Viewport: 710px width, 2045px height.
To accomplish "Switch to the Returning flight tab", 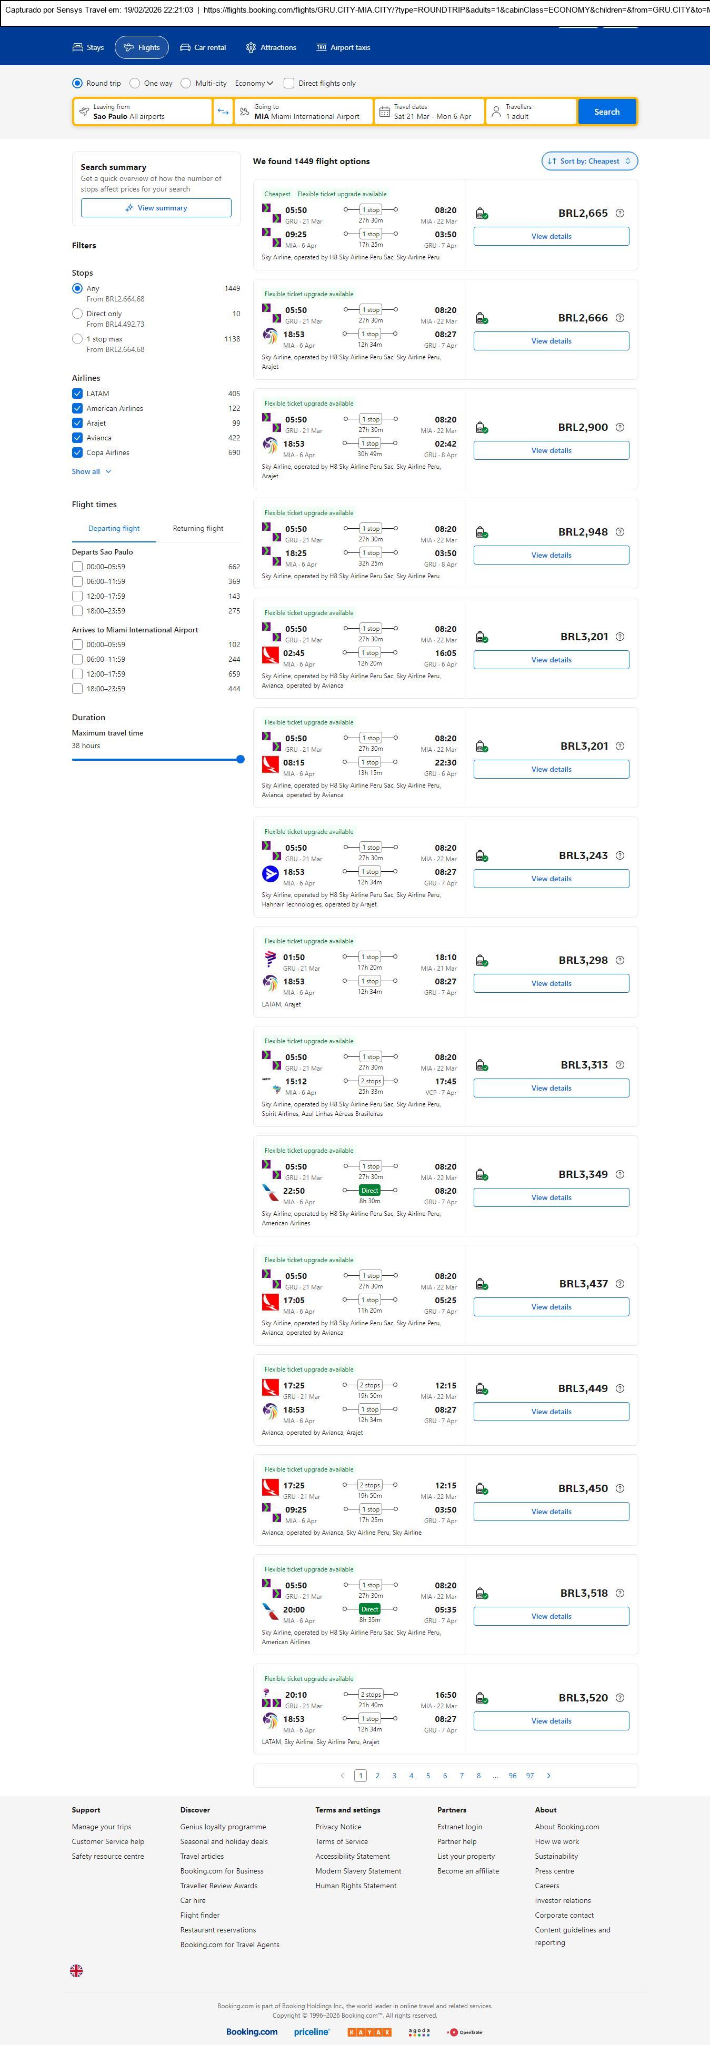I will click(198, 529).
